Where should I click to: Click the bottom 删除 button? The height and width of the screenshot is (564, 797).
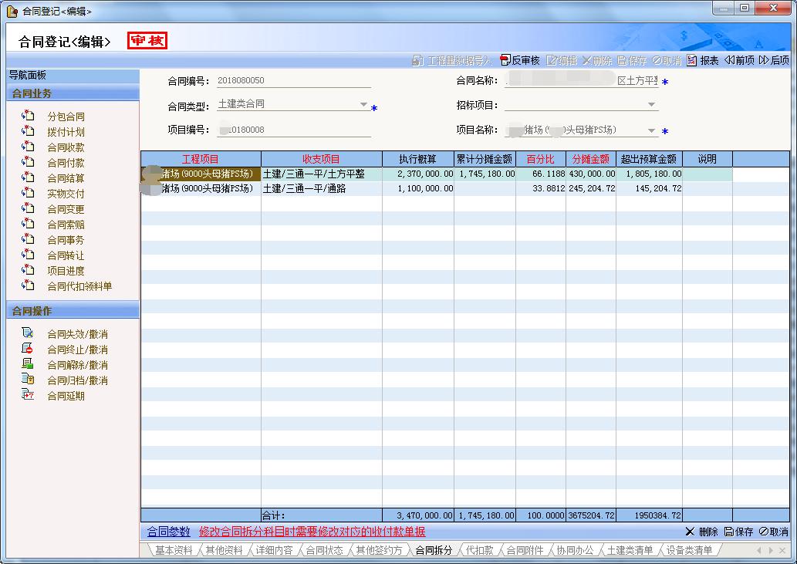(x=701, y=532)
